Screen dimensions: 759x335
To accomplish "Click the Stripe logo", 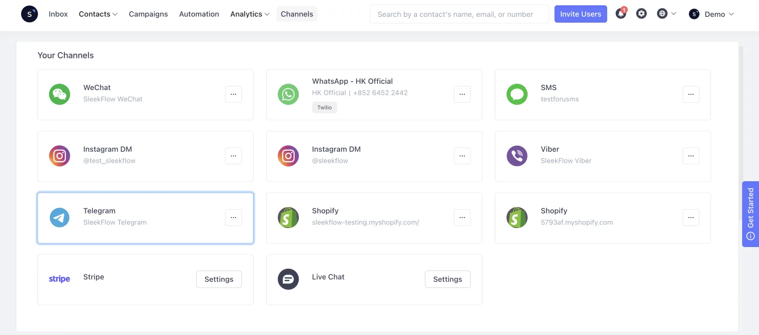I will [59, 279].
